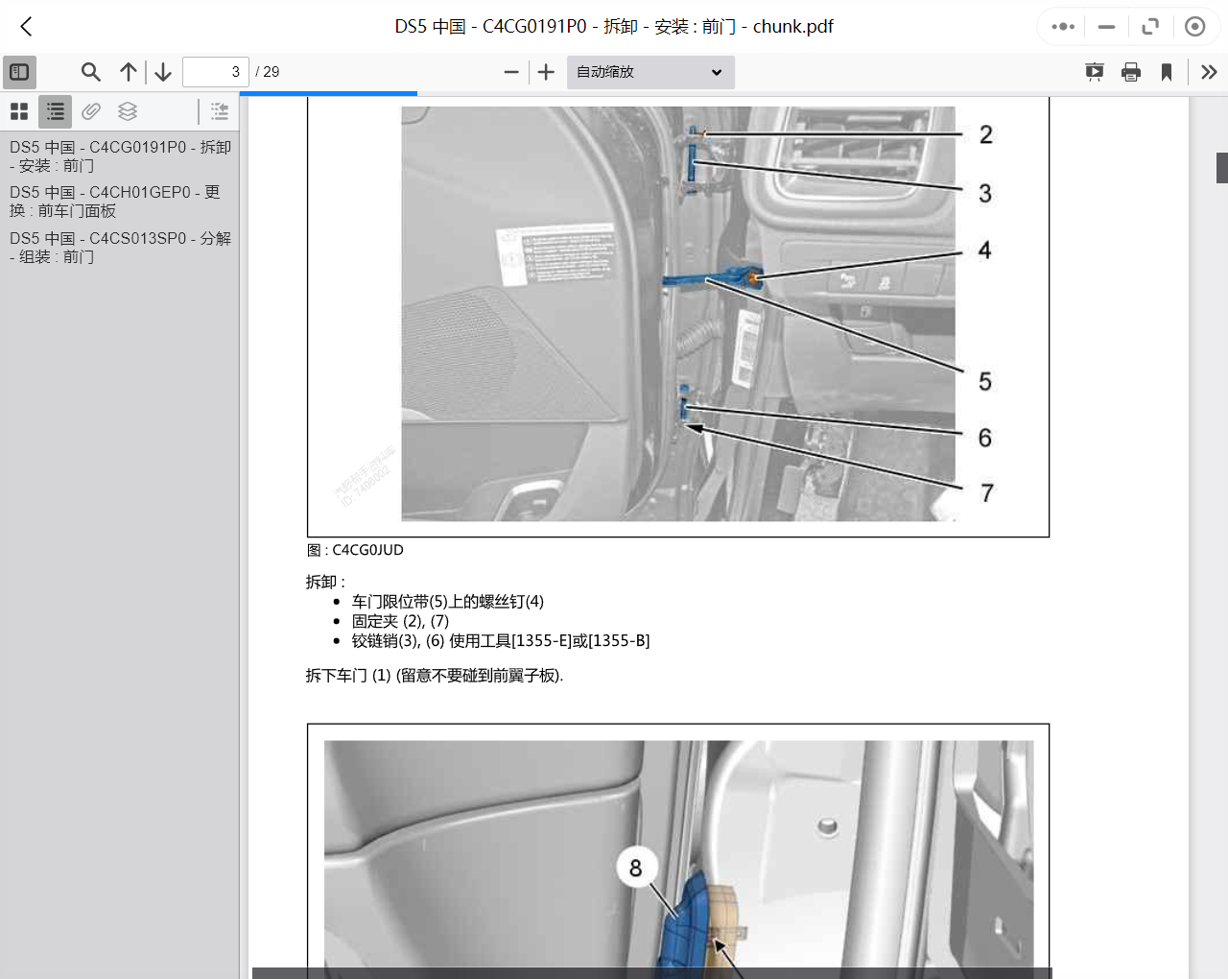The image size is (1228, 979).
Task: Toggle the sidebar panel button
Action: point(19,72)
